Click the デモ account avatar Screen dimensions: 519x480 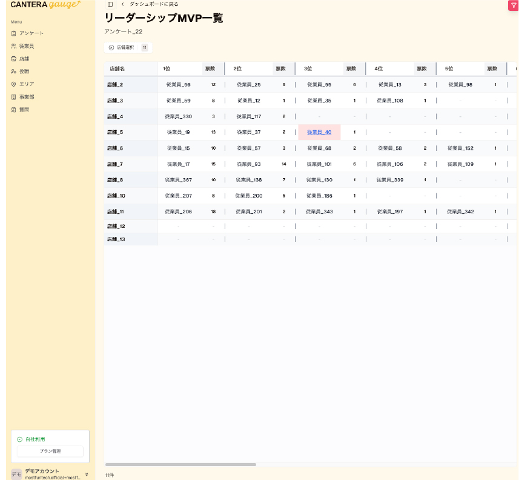(16, 474)
